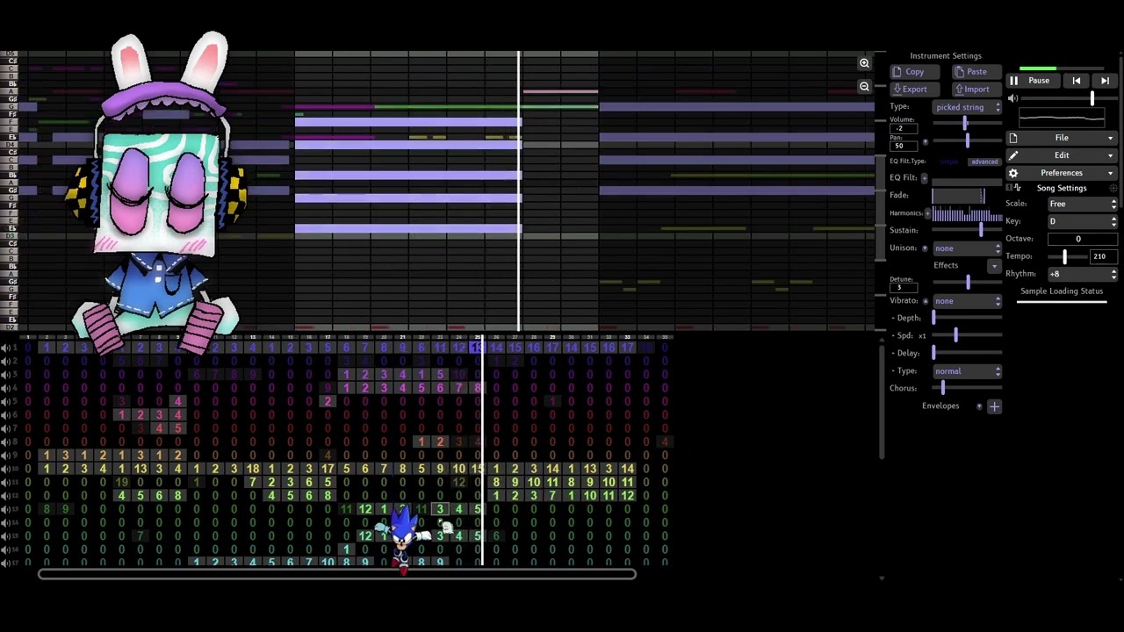Open the Key dropdown showing D
This screenshot has height=632, width=1124.
click(1083, 221)
